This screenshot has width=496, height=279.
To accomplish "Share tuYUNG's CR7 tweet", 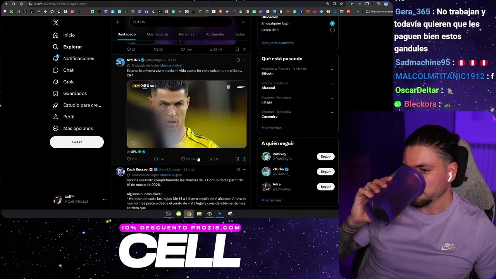I will [245, 159].
